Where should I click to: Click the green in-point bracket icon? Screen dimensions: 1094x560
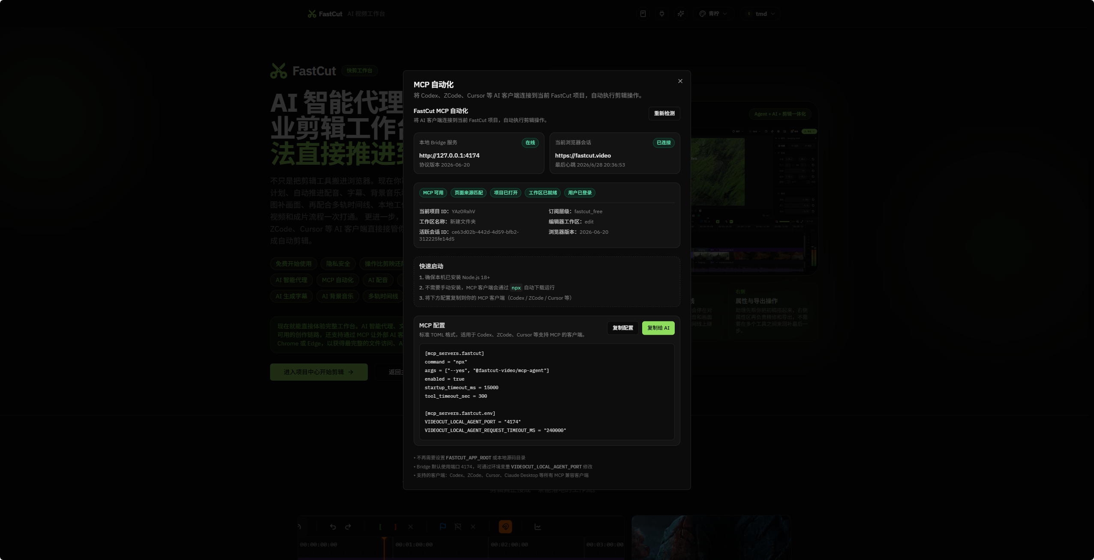(x=380, y=527)
